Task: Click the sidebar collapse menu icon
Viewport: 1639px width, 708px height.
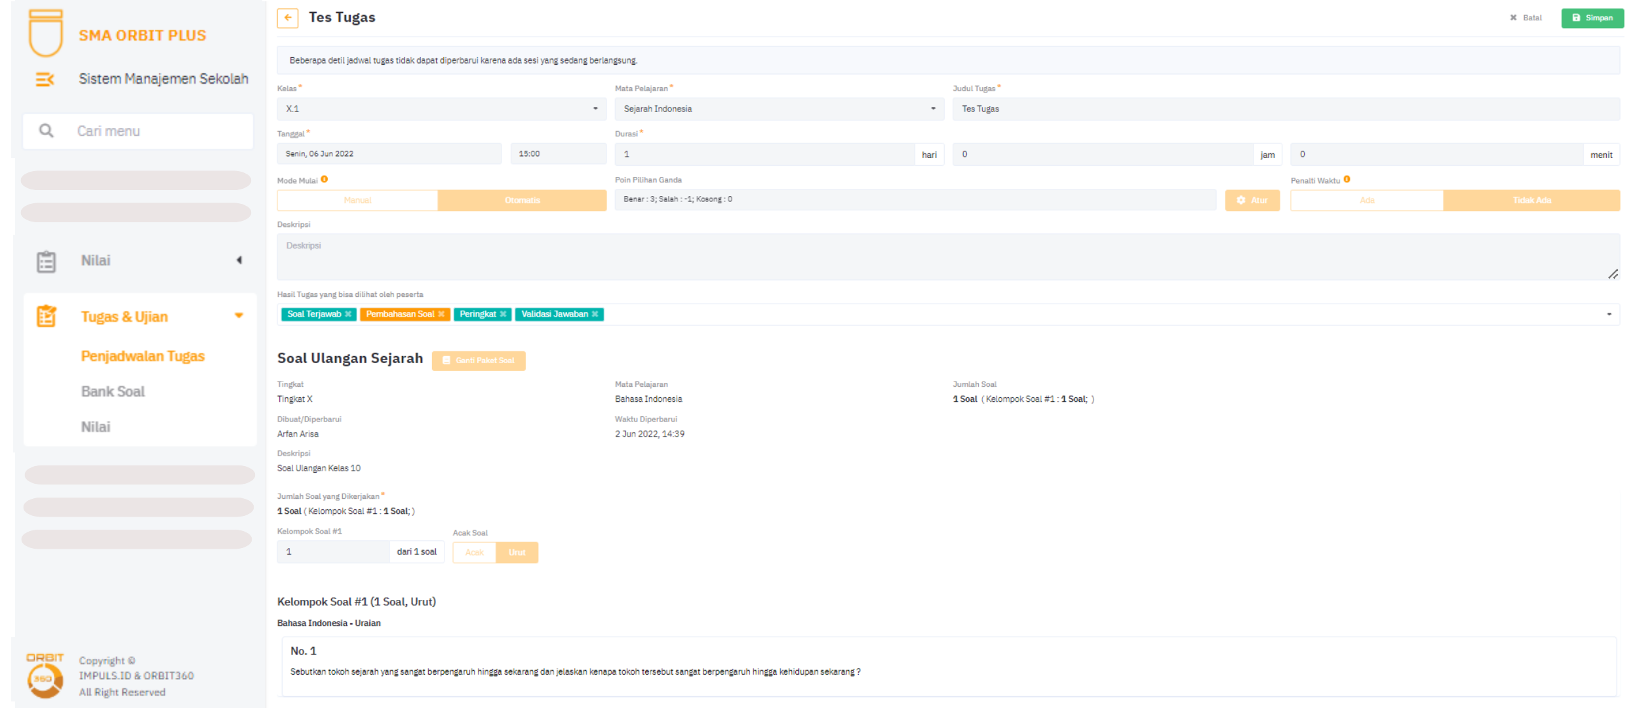Action: point(45,79)
